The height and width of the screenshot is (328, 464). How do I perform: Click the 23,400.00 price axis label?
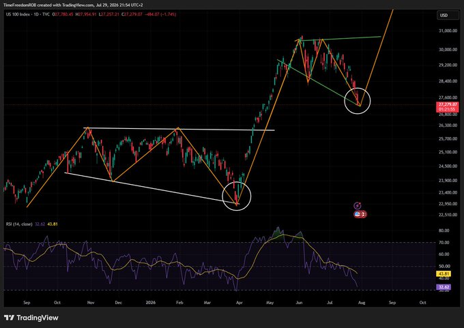pyautogui.click(x=448, y=192)
